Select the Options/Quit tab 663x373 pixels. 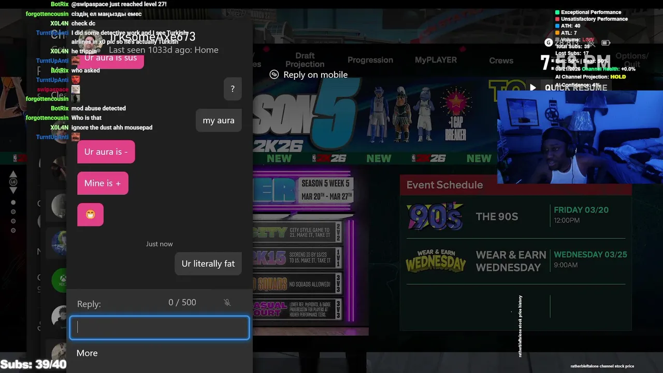tap(632, 60)
